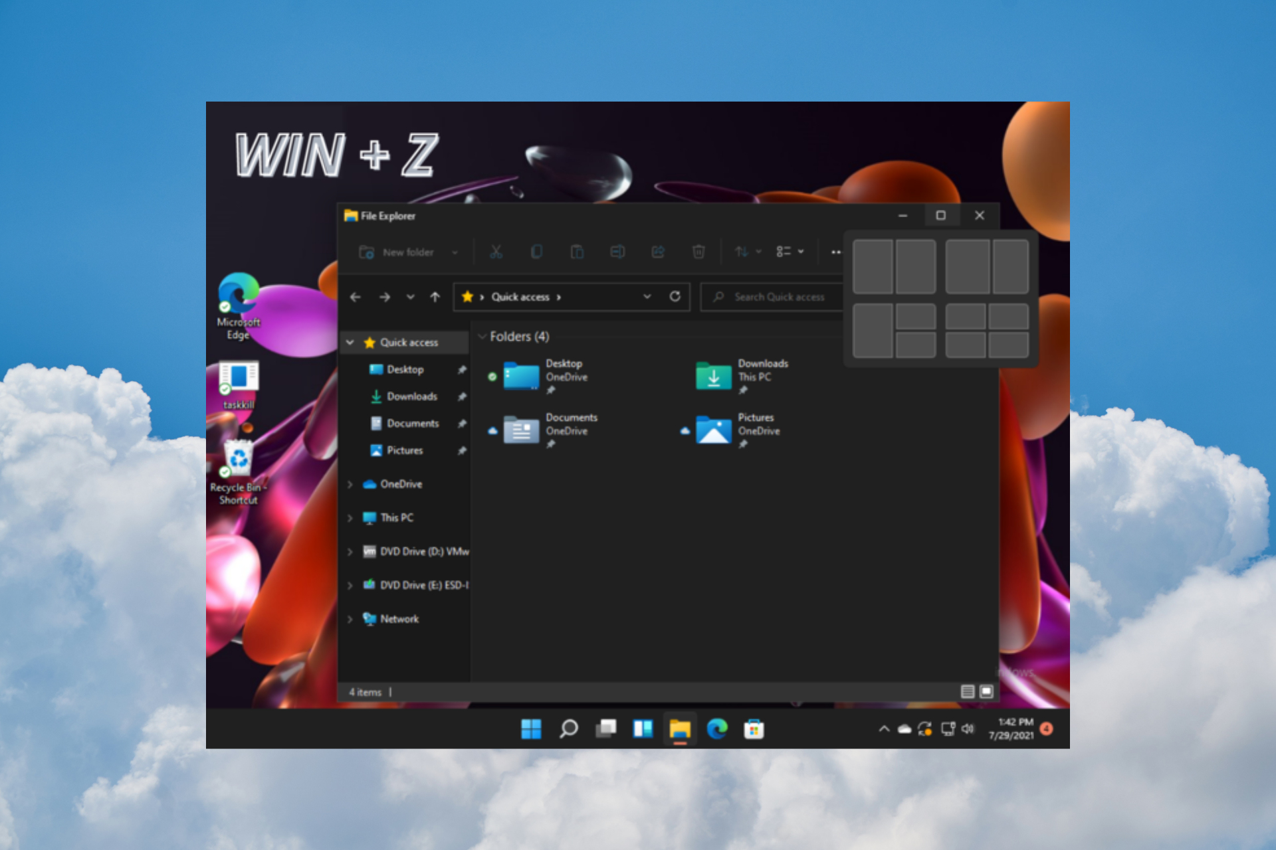Switch to details view in status bar
The image size is (1276, 850).
tap(968, 692)
